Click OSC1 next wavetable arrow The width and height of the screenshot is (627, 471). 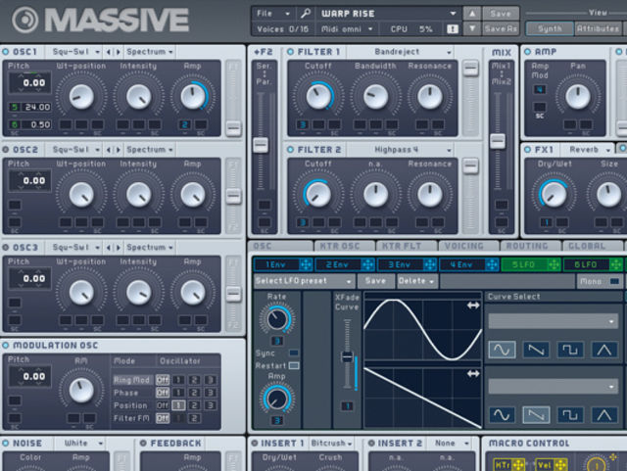[x=118, y=52]
